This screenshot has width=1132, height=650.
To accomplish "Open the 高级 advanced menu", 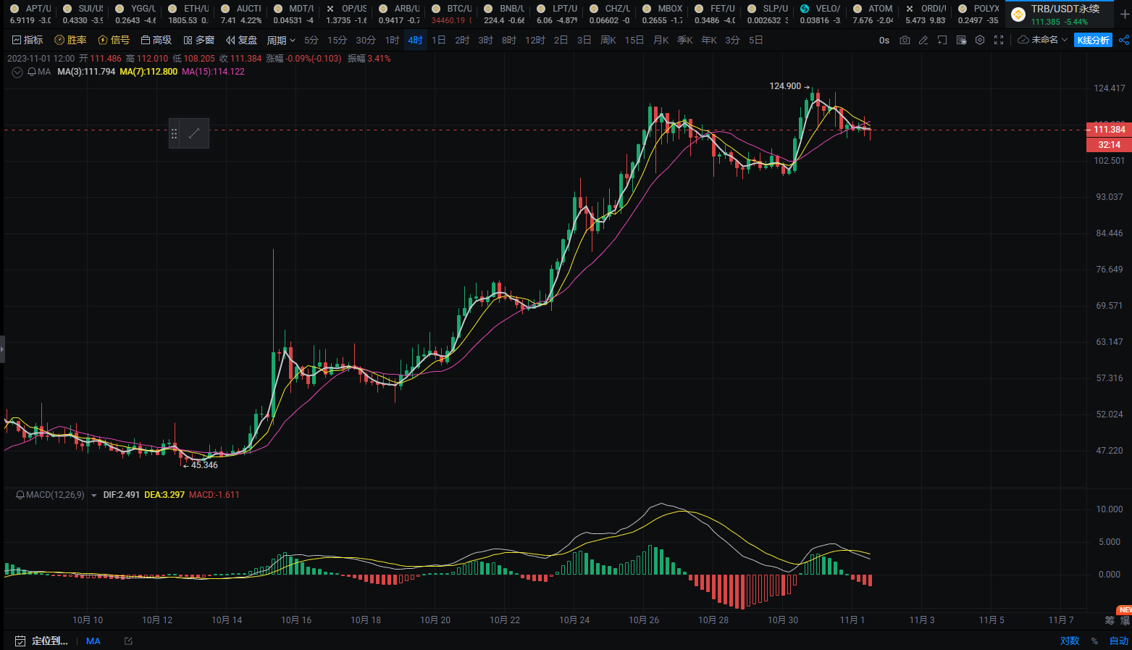I will (x=156, y=40).
